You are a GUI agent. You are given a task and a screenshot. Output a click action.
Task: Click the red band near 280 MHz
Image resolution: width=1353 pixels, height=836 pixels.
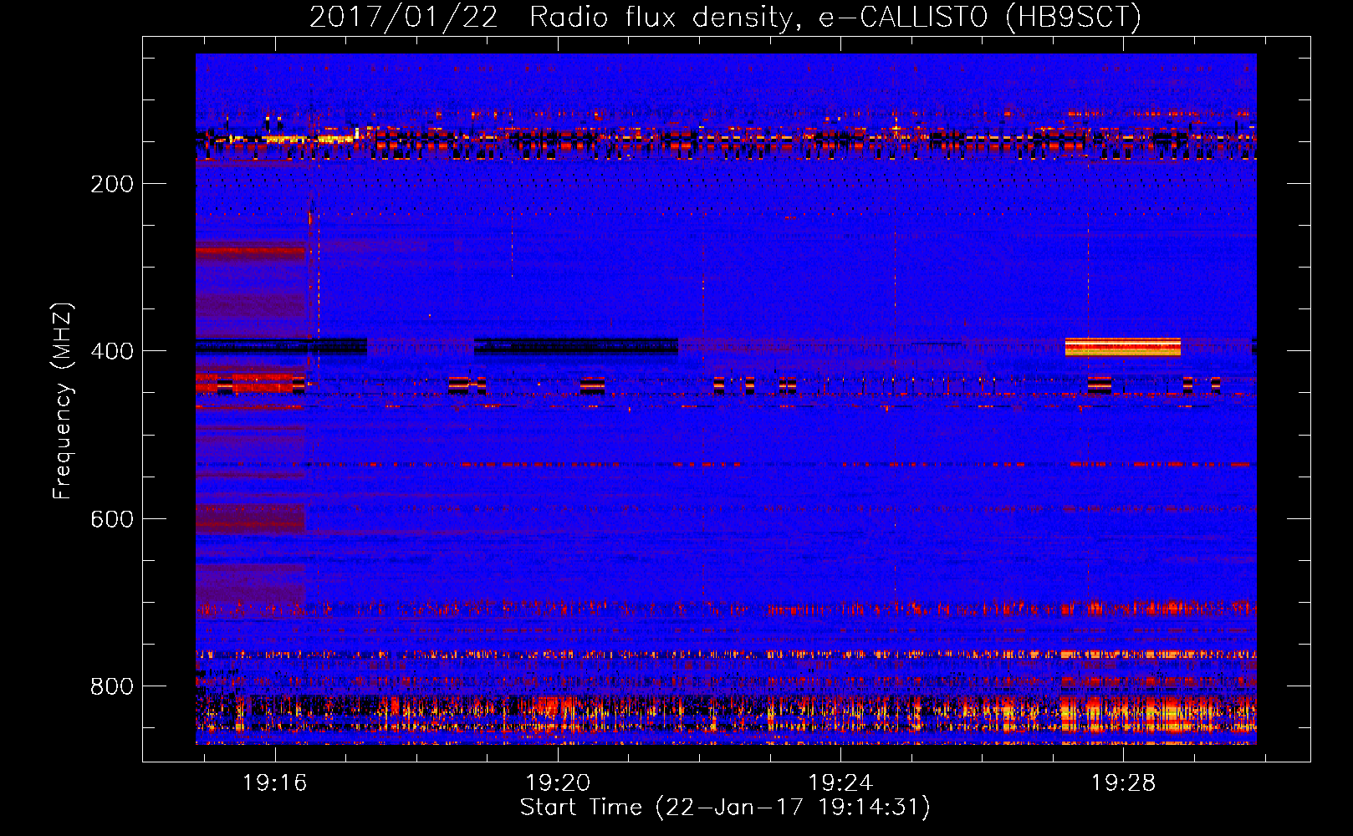tap(251, 251)
